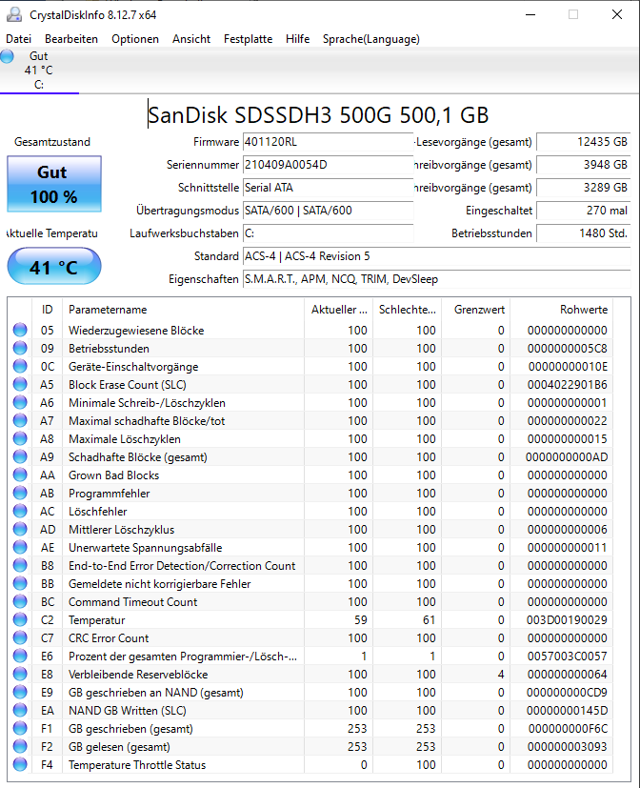Open the Sprache(Language) menu

pyautogui.click(x=371, y=39)
